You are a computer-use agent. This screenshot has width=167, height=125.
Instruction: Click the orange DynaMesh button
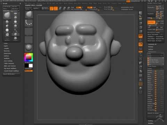coord(151,22)
